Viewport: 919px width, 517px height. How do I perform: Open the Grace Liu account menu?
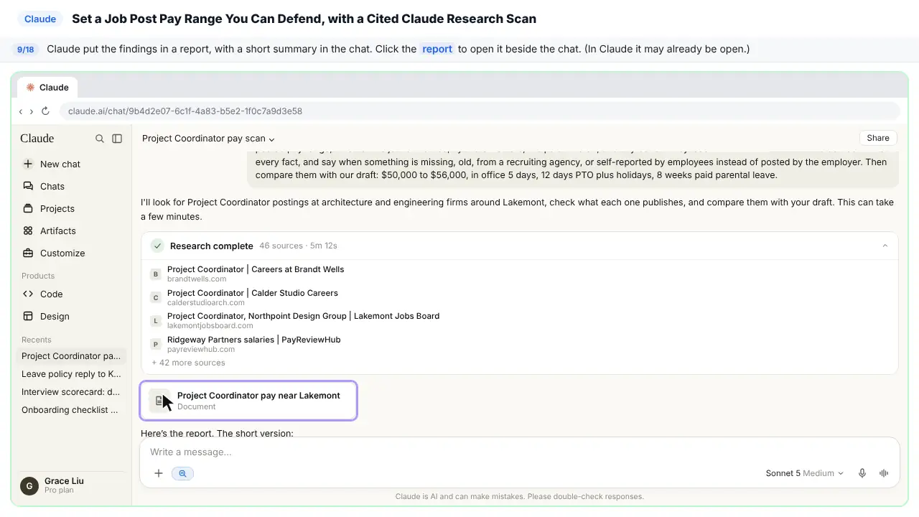(x=71, y=485)
